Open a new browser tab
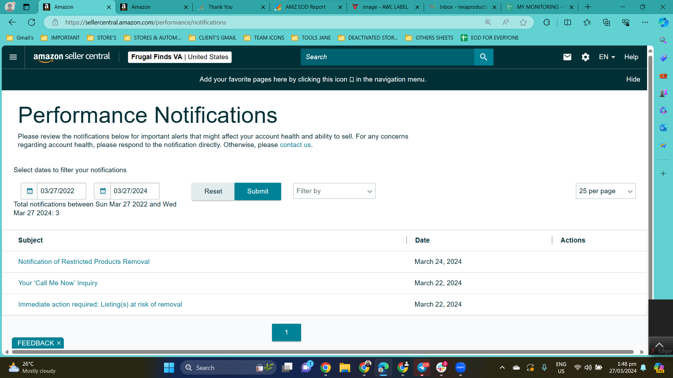The height and width of the screenshot is (378, 673). (588, 7)
